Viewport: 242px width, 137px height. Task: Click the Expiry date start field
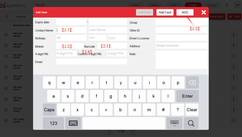coord(71,22)
